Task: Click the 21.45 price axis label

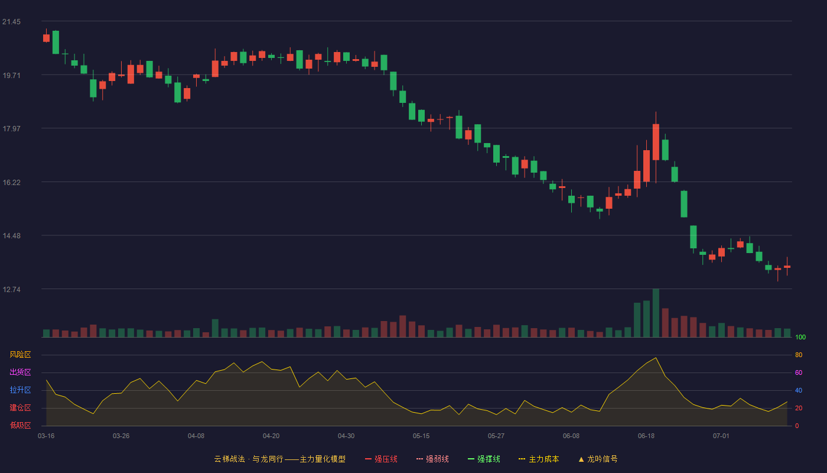Action: [x=11, y=22]
